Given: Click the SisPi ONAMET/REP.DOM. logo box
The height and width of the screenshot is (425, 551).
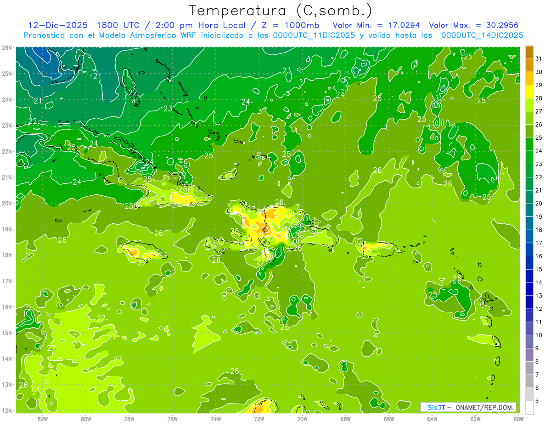Looking at the screenshot, I should [468, 407].
